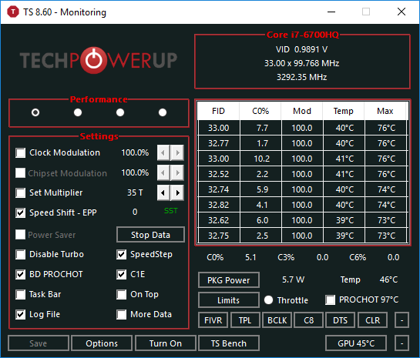Decrease the Set Multiplier value with left arrow
420x358 pixels.
(163, 192)
